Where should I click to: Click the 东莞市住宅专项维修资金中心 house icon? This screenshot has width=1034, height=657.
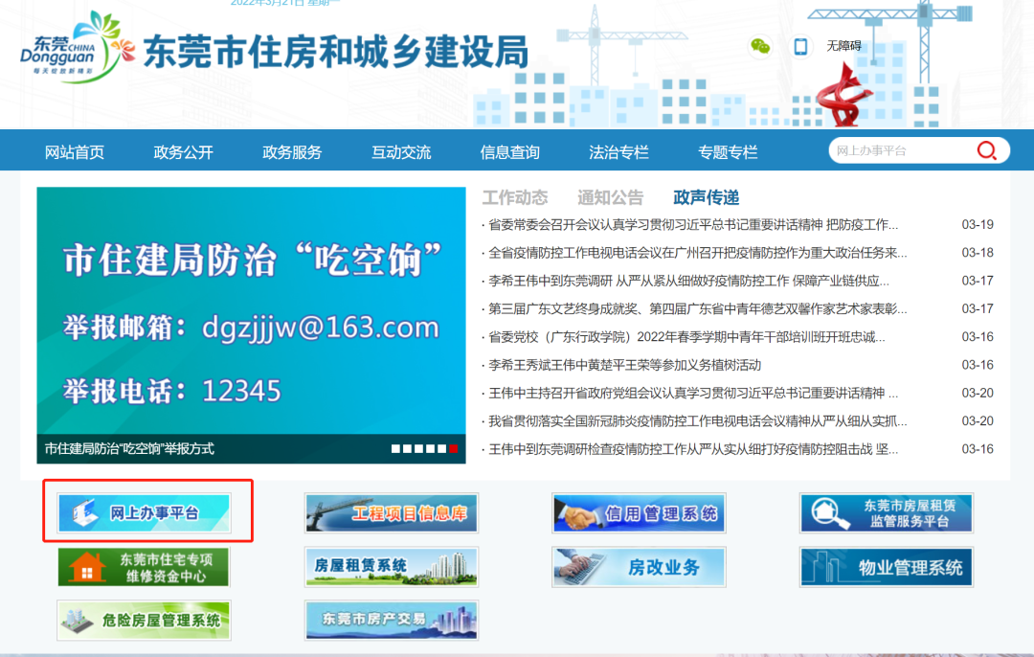click(x=144, y=566)
